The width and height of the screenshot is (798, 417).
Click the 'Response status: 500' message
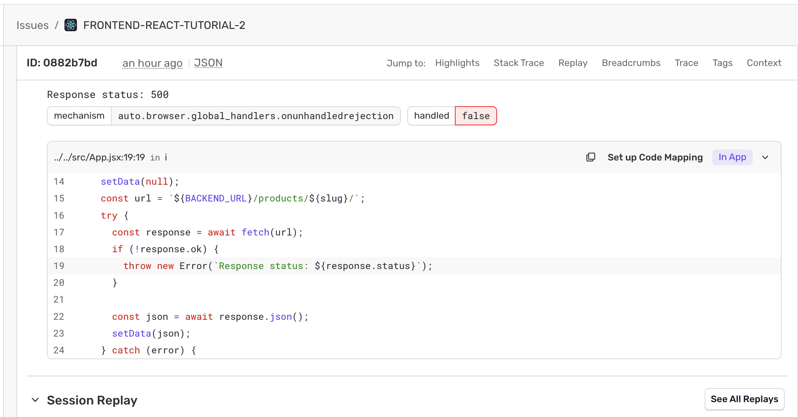tap(108, 95)
